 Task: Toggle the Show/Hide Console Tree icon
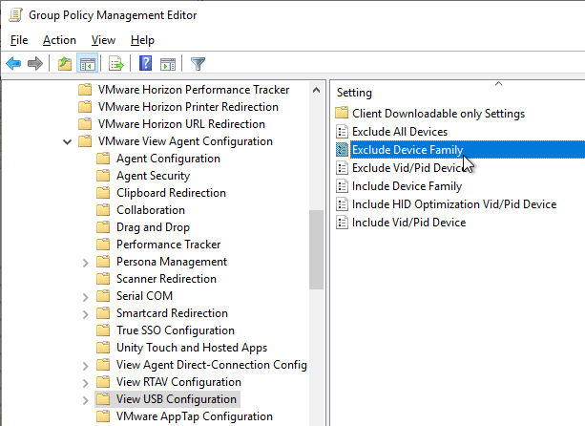[x=88, y=63]
